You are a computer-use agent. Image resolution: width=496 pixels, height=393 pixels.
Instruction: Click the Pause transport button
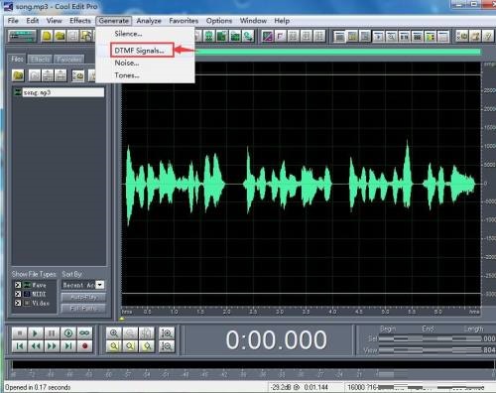pyautogui.click(x=52, y=333)
